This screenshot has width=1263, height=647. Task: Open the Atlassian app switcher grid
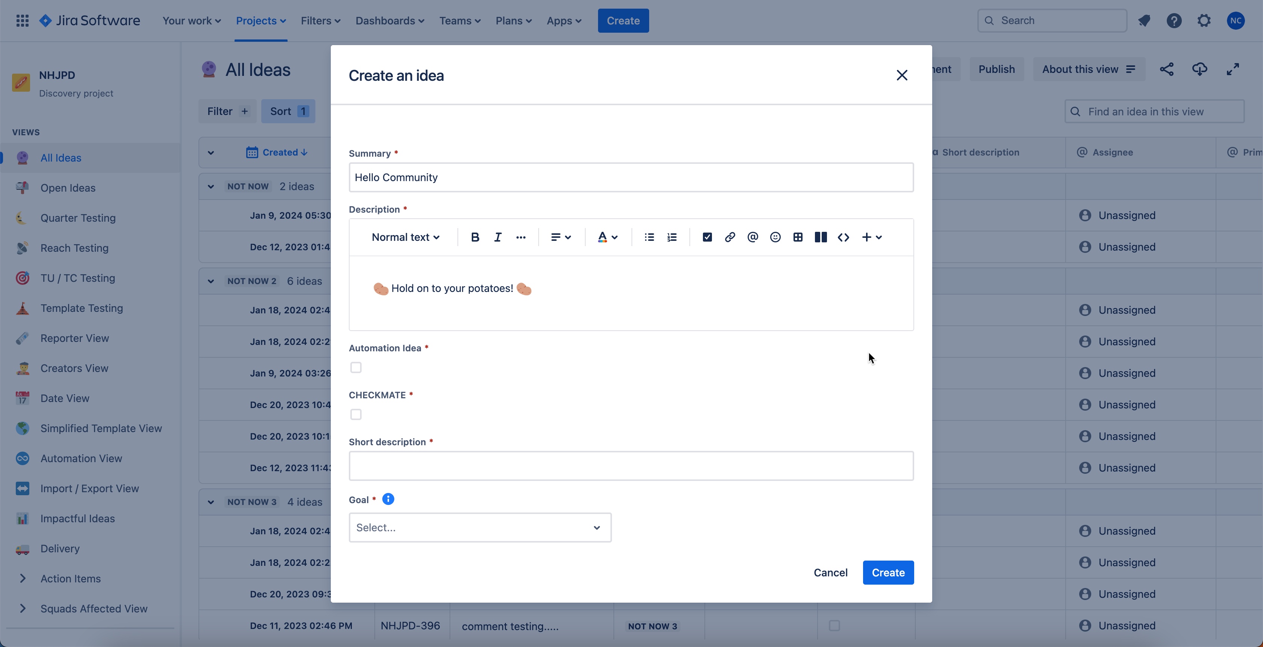coord(22,21)
